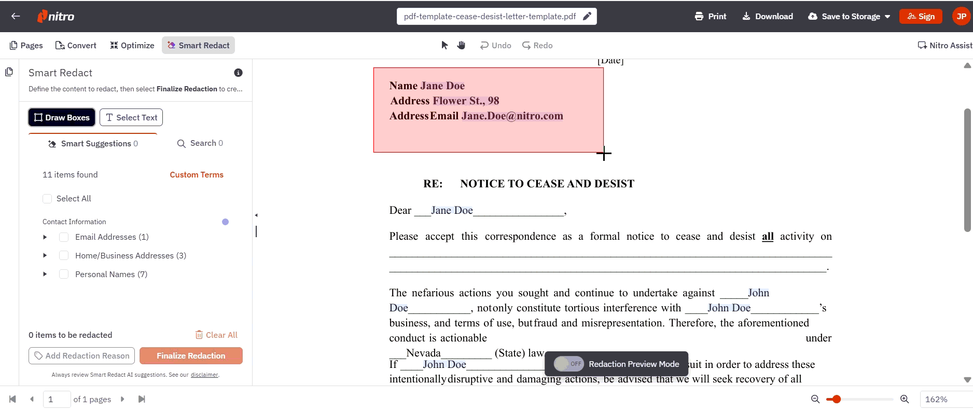Open the Custom Terms link
The image size is (973, 411).
coord(197,175)
